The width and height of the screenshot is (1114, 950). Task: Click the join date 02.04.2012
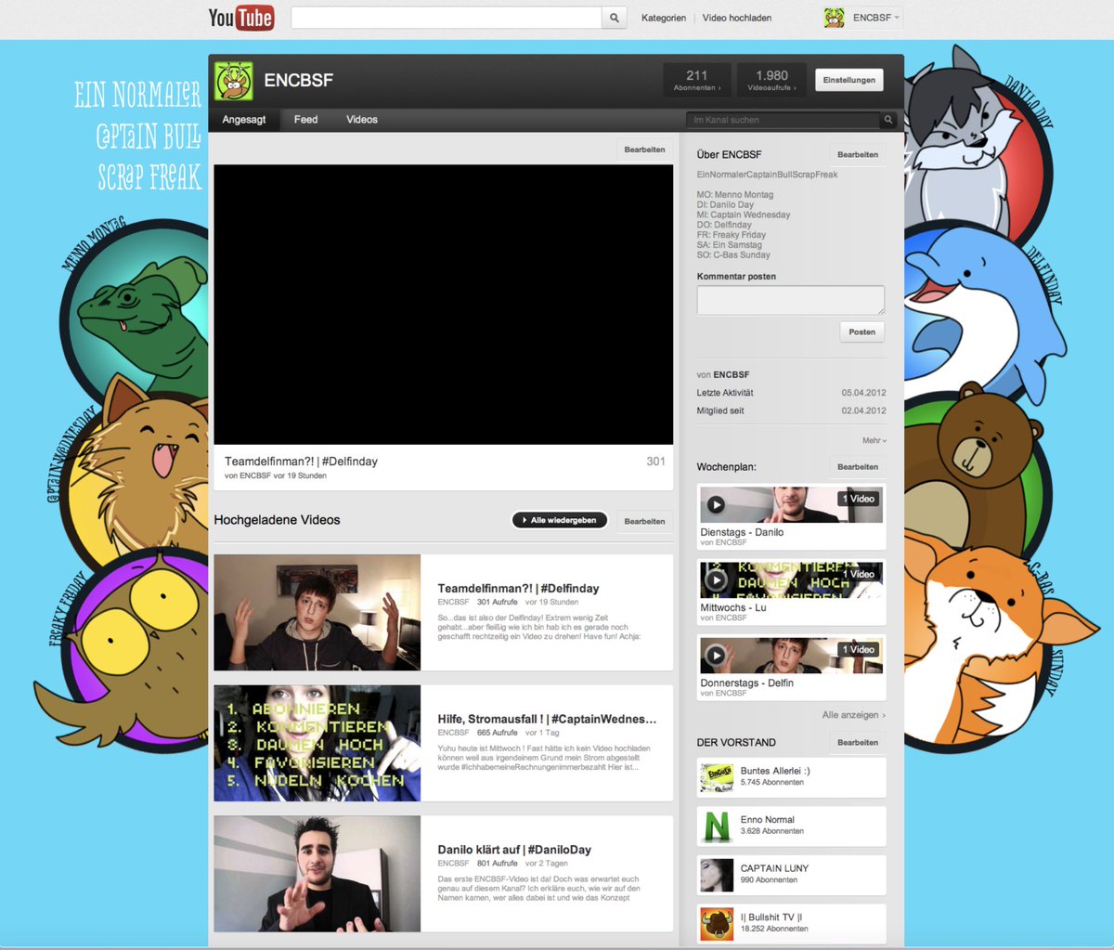(x=863, y=410)
